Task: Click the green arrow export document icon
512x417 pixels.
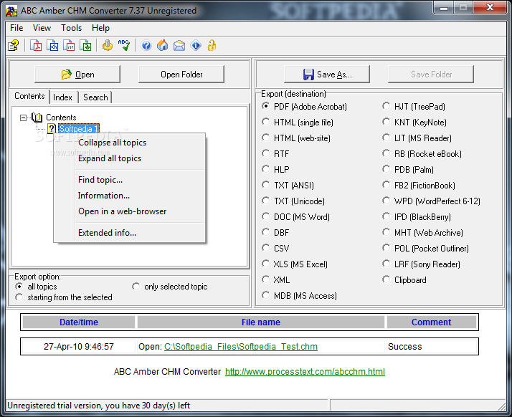Action: [85, 45]
